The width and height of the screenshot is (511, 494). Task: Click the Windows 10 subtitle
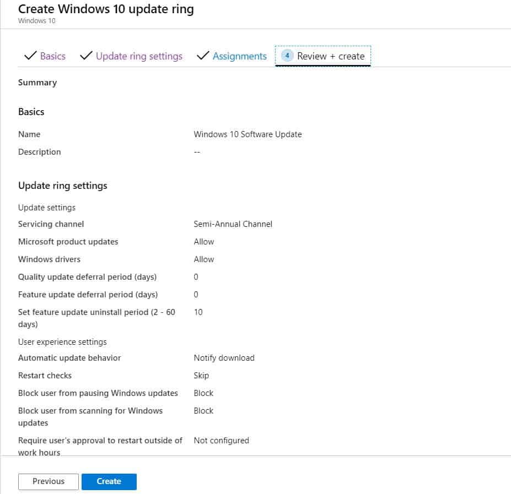37,21
